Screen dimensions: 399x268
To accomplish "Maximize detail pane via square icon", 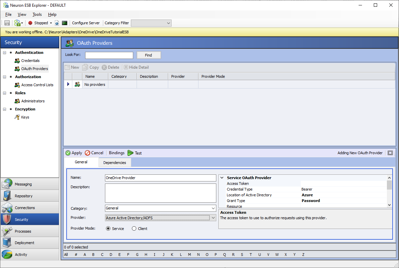I will [390, 153].
